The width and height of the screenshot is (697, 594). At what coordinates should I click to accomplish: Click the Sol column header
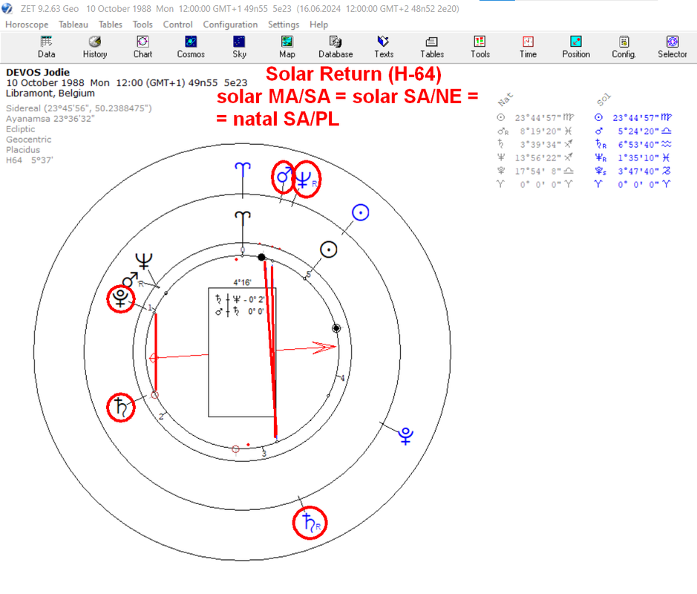point(603,99)
